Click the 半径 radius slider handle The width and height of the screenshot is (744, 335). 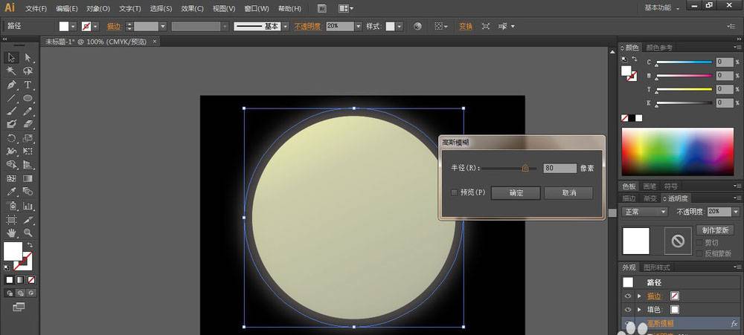[x=525, y=169]
